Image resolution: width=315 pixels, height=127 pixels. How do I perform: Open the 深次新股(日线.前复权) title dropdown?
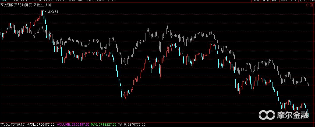click(35, 5)
